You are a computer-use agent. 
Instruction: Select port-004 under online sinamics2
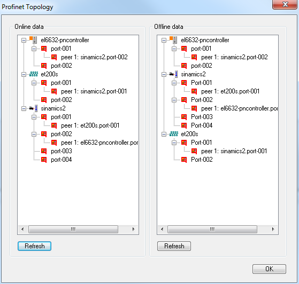tap(62, 160)
